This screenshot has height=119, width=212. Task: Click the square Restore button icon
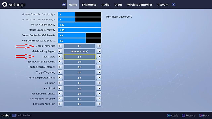(183, 115)
